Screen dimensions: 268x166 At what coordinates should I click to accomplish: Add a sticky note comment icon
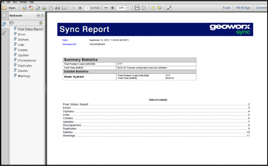[153, 8]
